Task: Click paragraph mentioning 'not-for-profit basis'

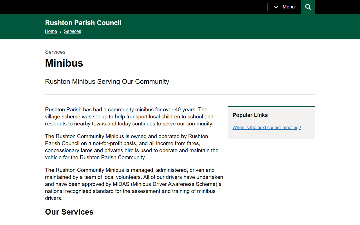Action: point(132,147)
